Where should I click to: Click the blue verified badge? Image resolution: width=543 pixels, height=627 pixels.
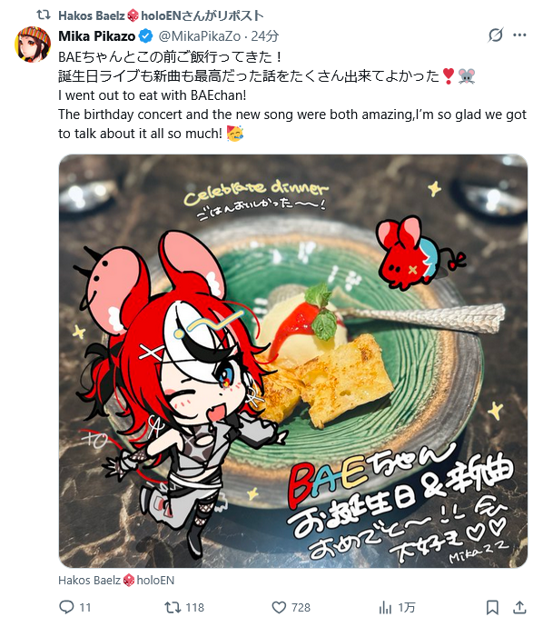145,36
